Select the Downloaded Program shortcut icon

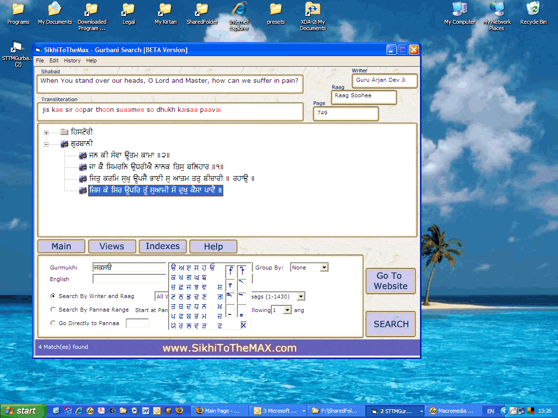pyautogui.click(x=92, y=16)
